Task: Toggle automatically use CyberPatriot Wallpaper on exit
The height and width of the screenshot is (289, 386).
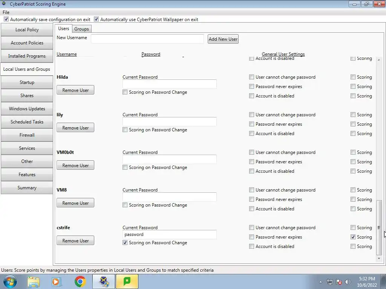Action: pos(96,19)
